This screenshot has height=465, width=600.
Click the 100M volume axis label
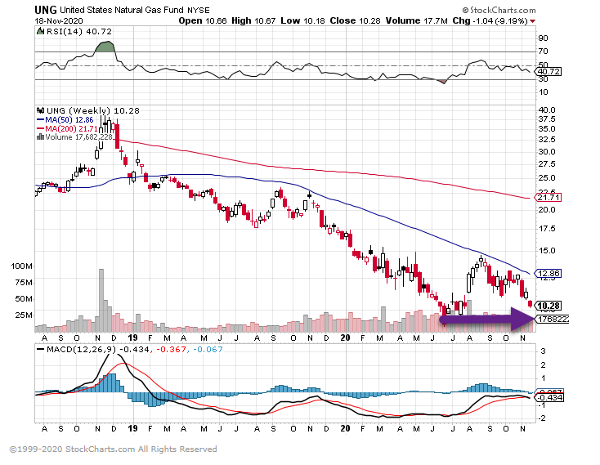[21, 266]
